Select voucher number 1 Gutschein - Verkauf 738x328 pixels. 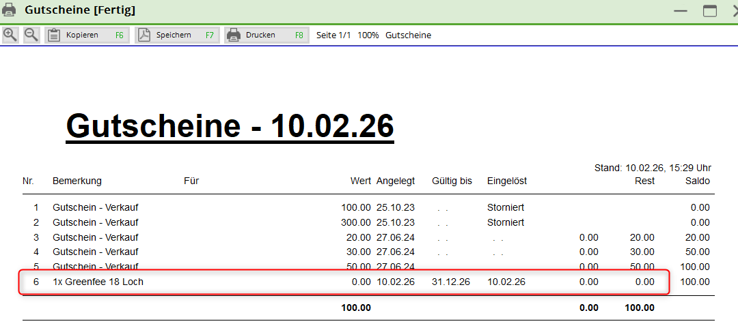(x=95, y=207)
